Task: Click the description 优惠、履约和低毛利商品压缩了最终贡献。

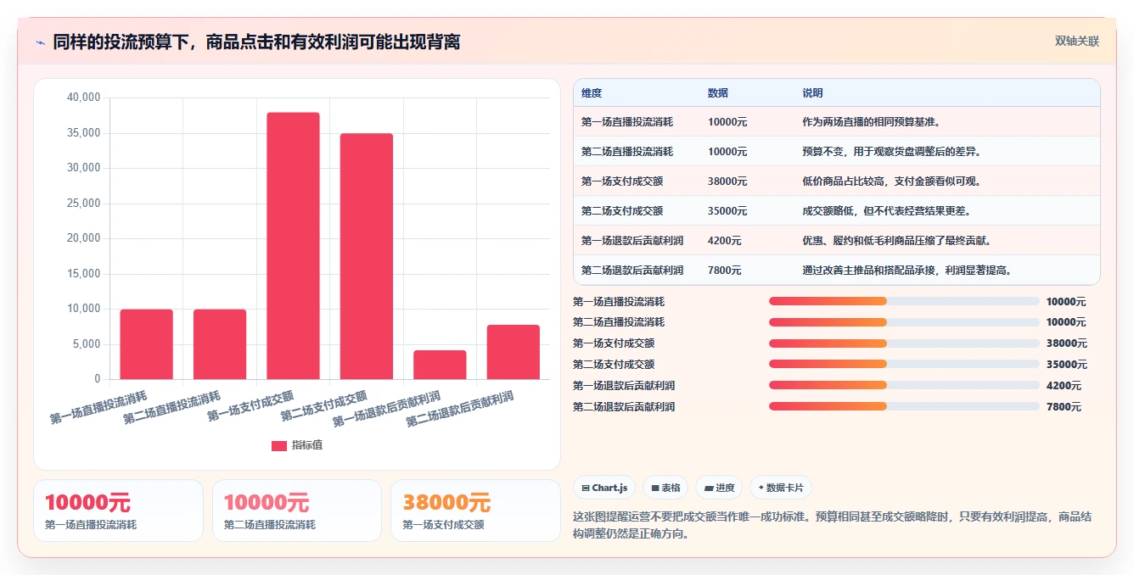Action: pos(896,241)
